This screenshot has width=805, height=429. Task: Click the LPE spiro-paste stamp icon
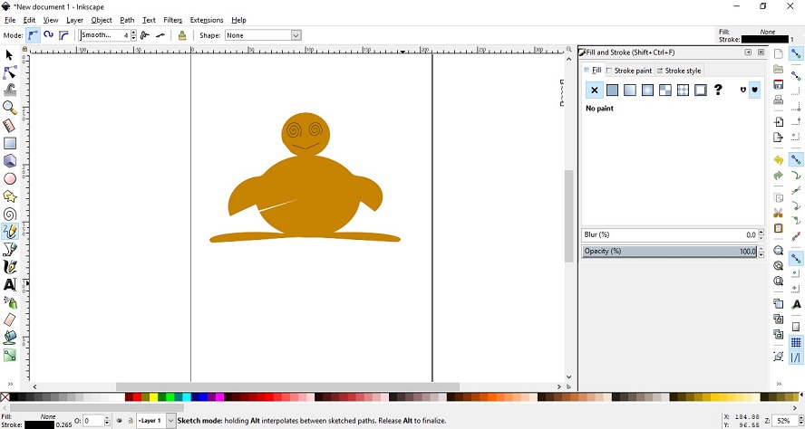click(x=181, y=35)
